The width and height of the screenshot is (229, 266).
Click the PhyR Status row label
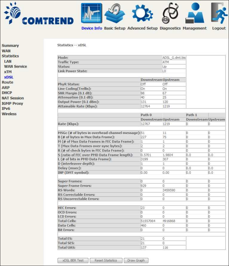pyautogui.click(x=69, y=84)
